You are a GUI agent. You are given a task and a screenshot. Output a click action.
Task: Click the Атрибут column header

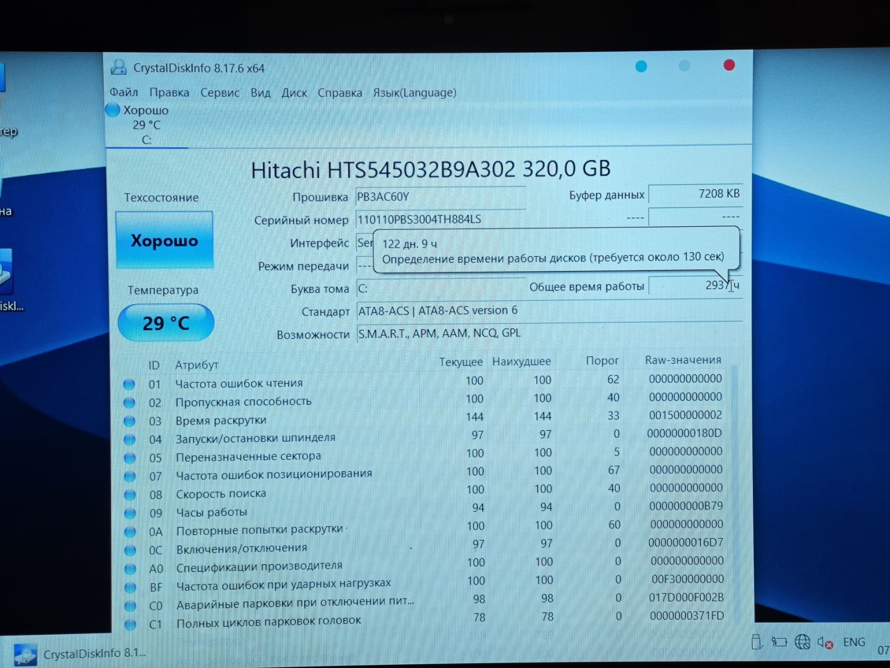click(x=197, y=365)
